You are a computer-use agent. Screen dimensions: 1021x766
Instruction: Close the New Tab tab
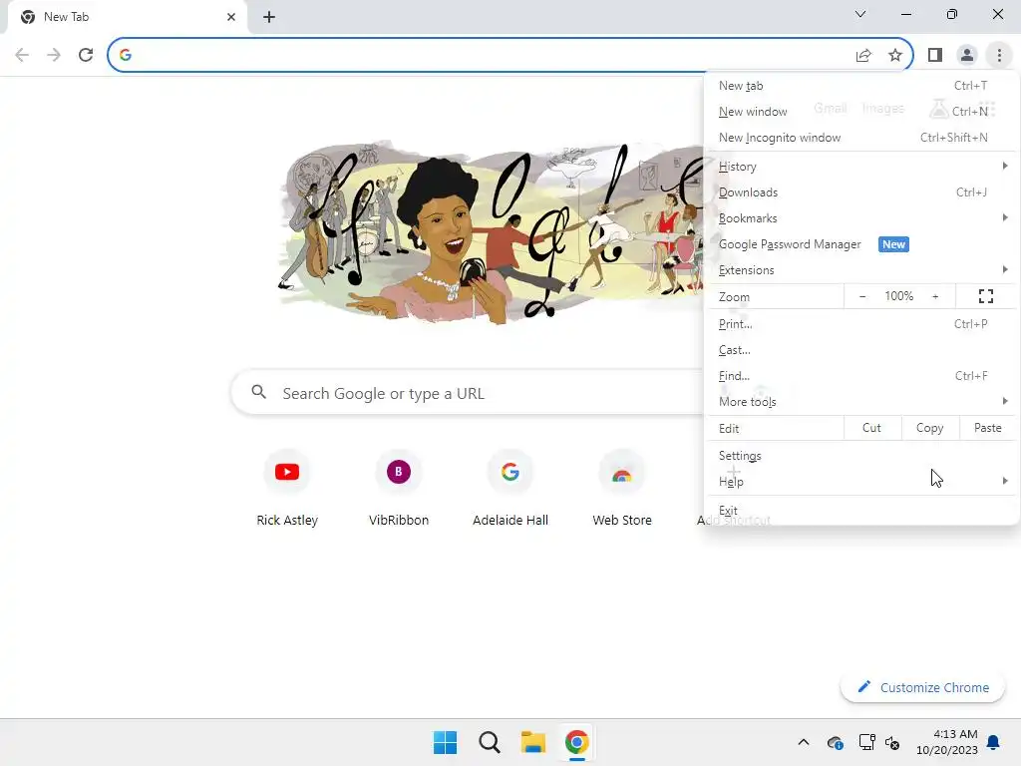coord(231,17)
